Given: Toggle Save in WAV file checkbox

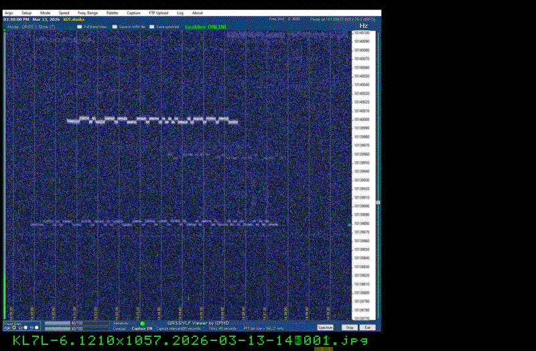Looking at the screenshot, I should click(x=115, y=27).
